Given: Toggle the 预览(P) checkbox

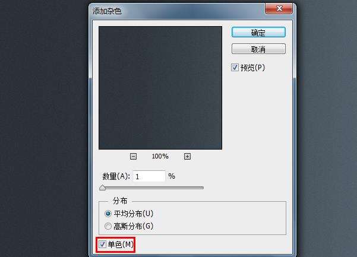Looking at the screenshot, I should click(x=235, y=67).
